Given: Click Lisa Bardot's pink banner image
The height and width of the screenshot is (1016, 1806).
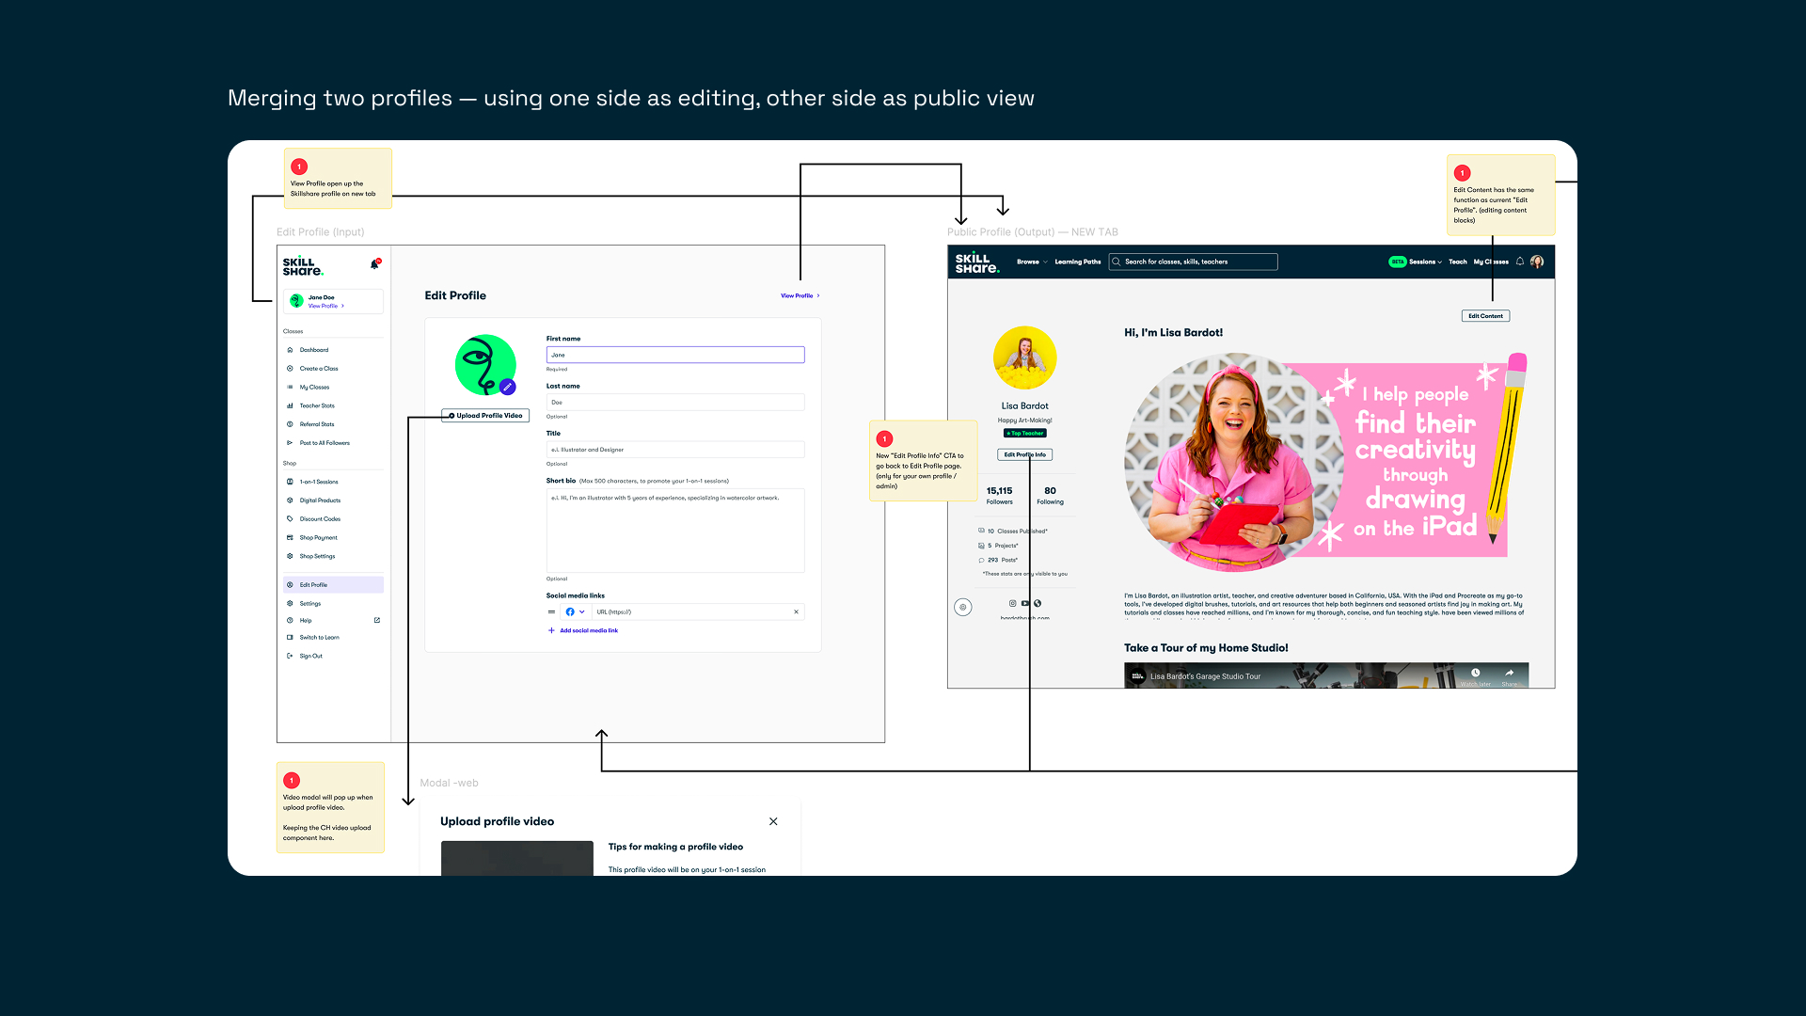Looking at the screenshot, I should coord(1325,462).
